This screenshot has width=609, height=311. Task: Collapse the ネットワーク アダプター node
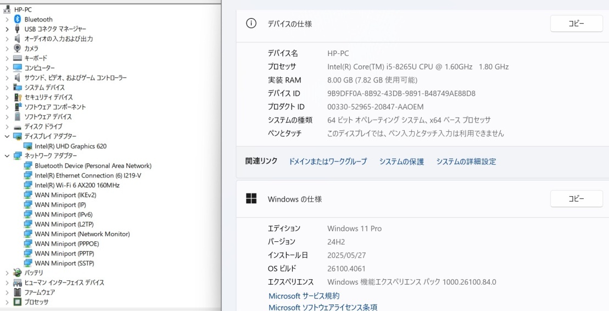pos(7,155)
